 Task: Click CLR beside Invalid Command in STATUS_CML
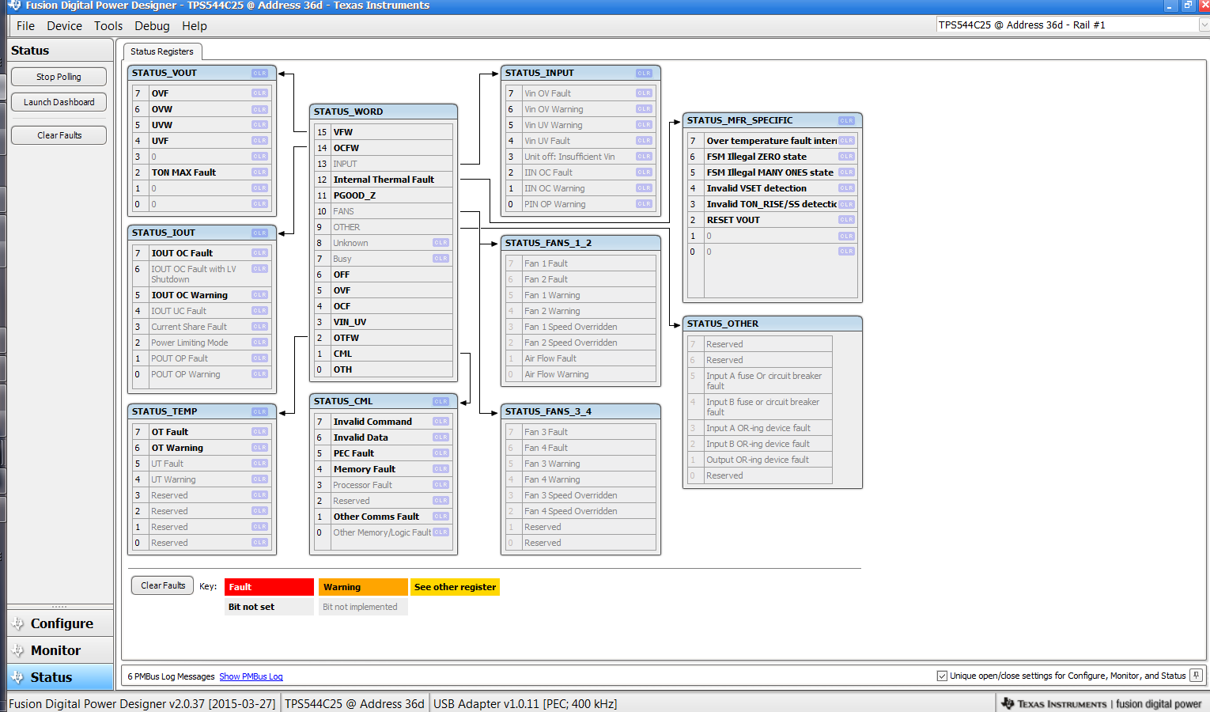[441, 422]
